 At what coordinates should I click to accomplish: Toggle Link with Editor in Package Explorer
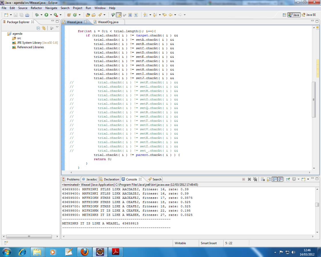click(44, 28)
